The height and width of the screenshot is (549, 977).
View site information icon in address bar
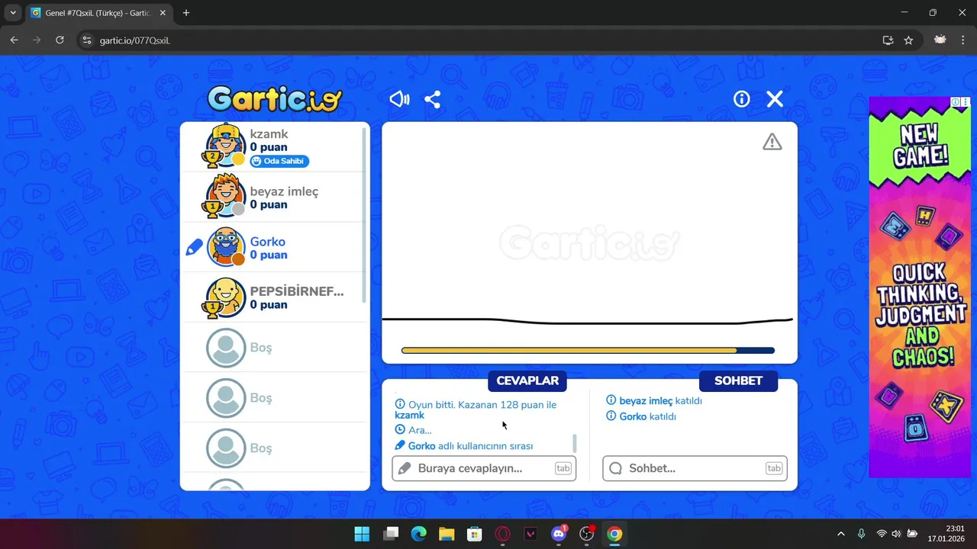click(x=86, y=40)
